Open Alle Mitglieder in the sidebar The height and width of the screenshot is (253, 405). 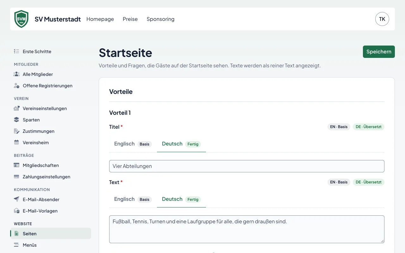pyautogui.click(x=51, y=74)
